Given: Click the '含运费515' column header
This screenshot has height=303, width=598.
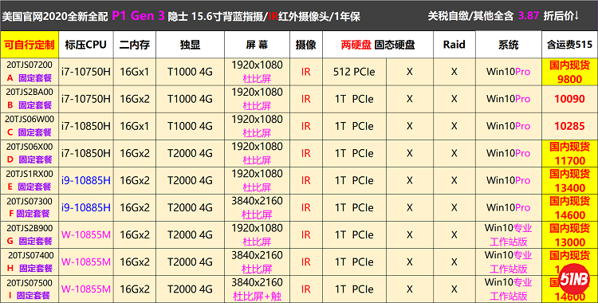Looking at the screenshot, I should (570, 45).
